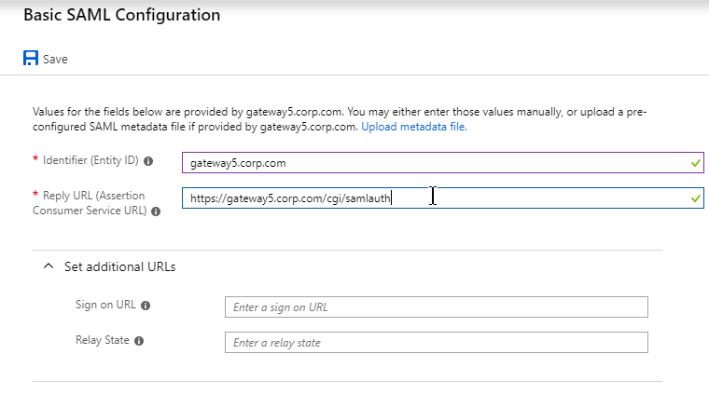This screenshot has height=395, width=709.
Task: Click the Reply URL (Assertion Consumer Service URL) label
Action: pyautogui.click(x=90, y=203)
